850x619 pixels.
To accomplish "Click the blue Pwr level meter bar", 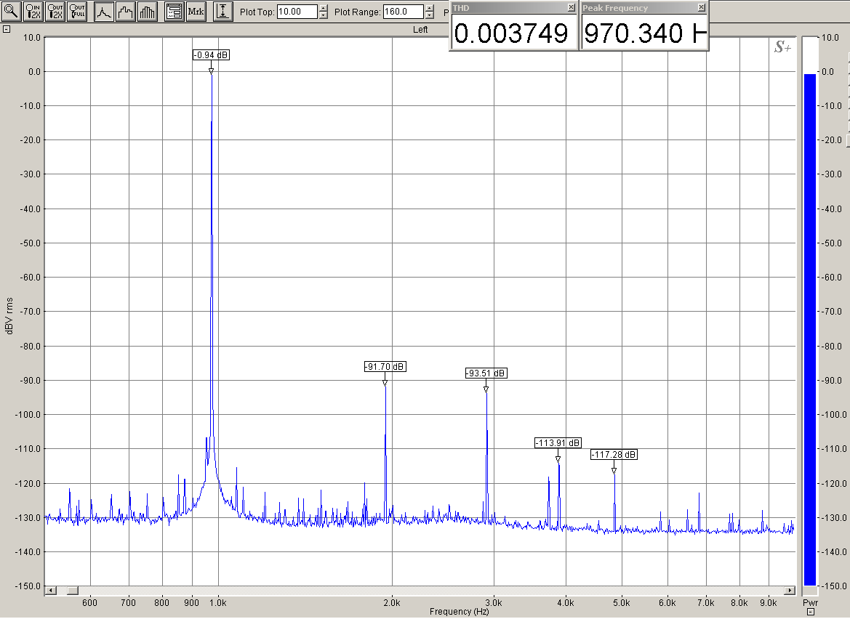I will pyautogui.click(x=809, y=329).
